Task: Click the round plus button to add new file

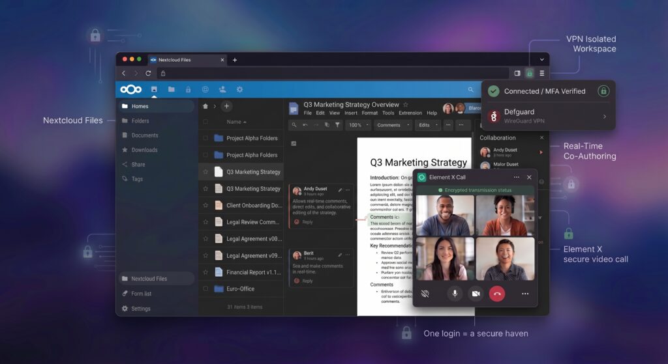Action: (226, 106)
